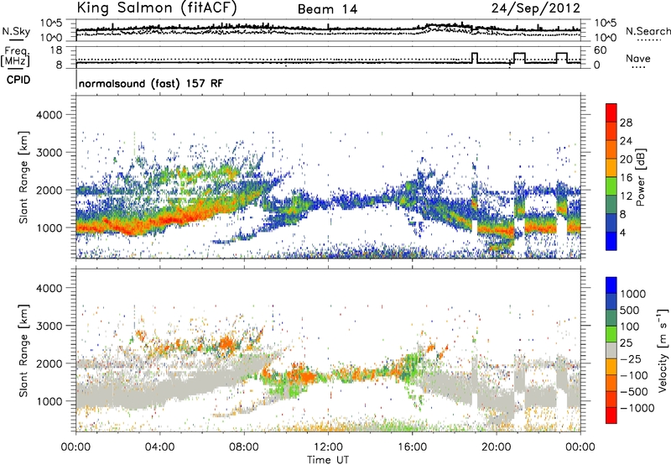Click the '4000' tick on power panel

tap(51, 115)
